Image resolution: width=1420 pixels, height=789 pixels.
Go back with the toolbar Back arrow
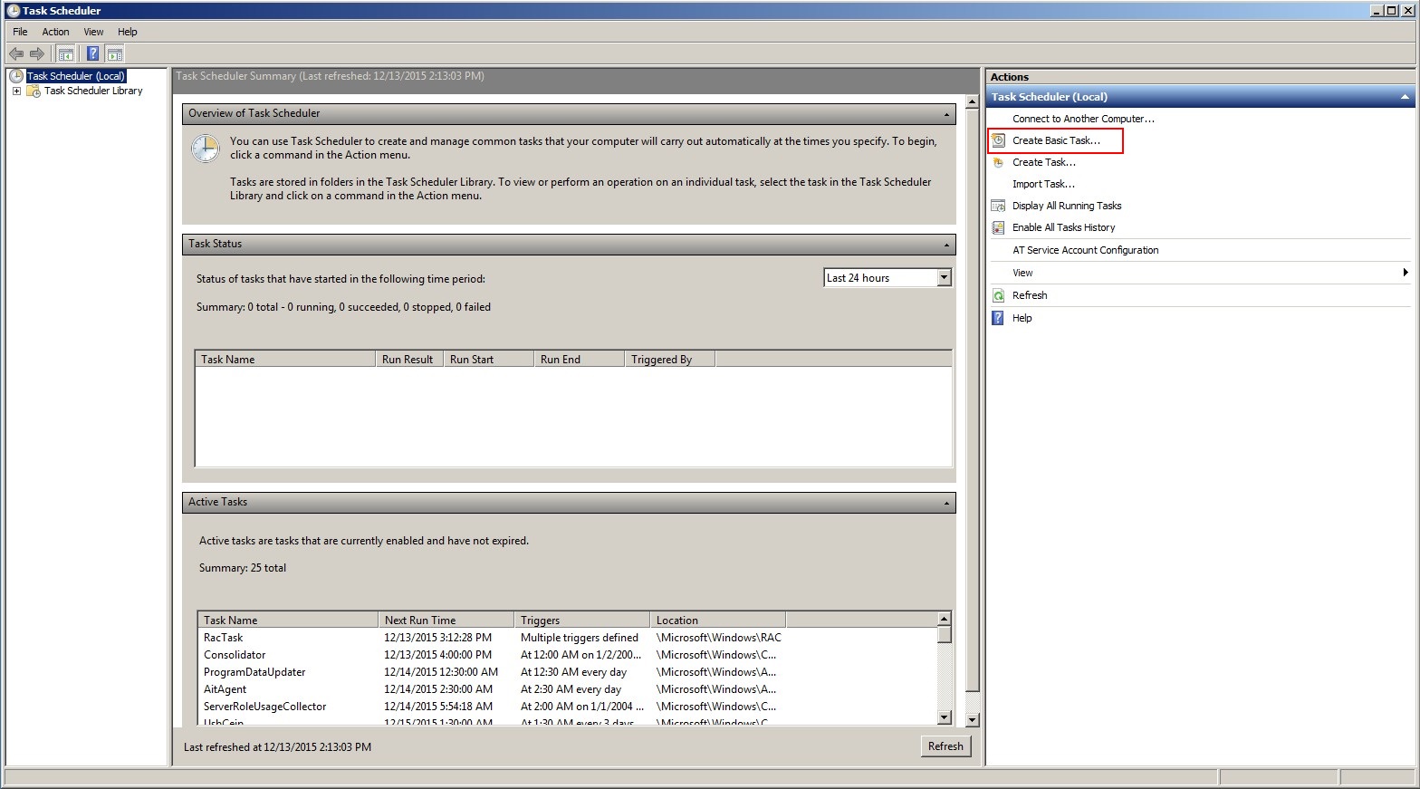pyautogui.click(x=16, y=54)
